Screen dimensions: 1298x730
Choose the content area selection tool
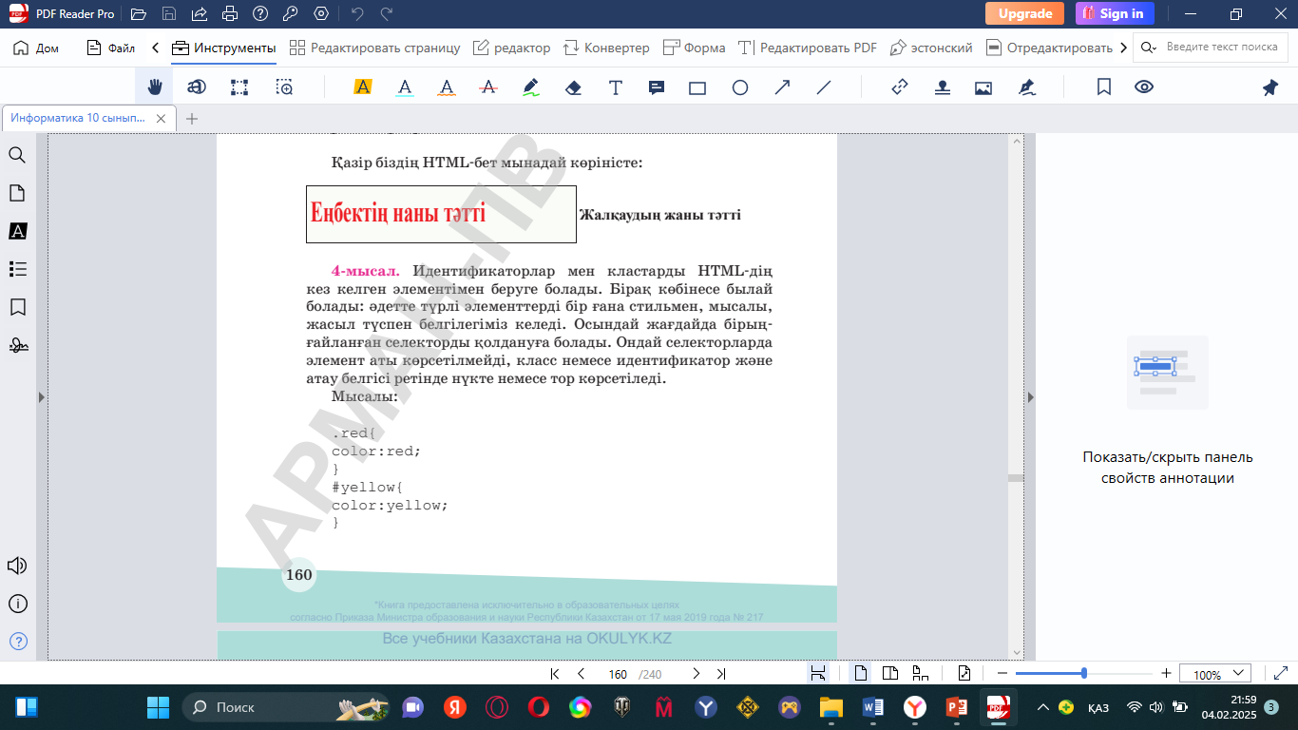[239, 87]
